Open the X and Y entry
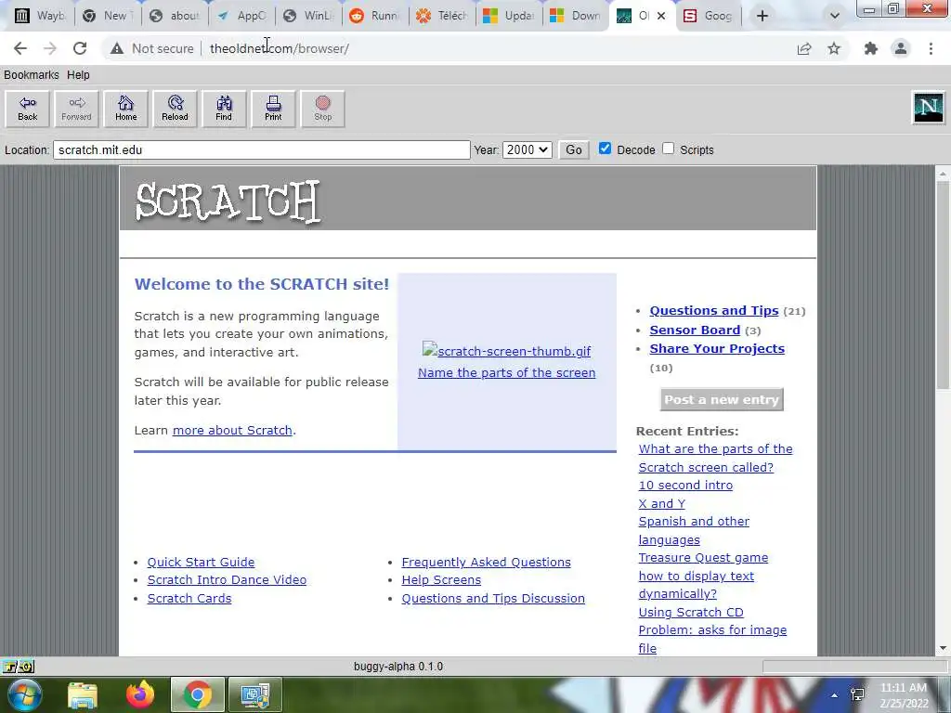 click(661, 503)
